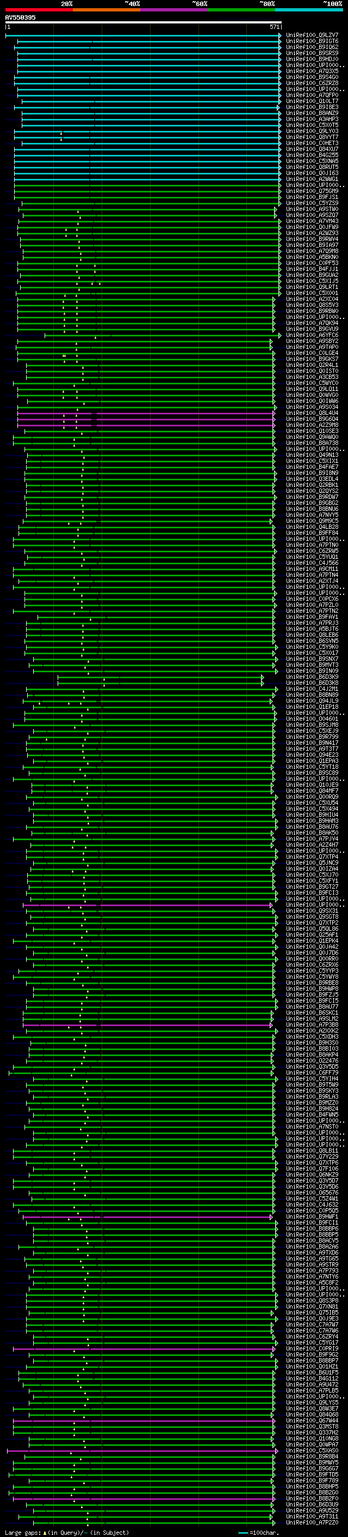The image size is (348, 1537).
Task: Select the label UniRef100_Q7XTP4
Action: tap(312, 857)
